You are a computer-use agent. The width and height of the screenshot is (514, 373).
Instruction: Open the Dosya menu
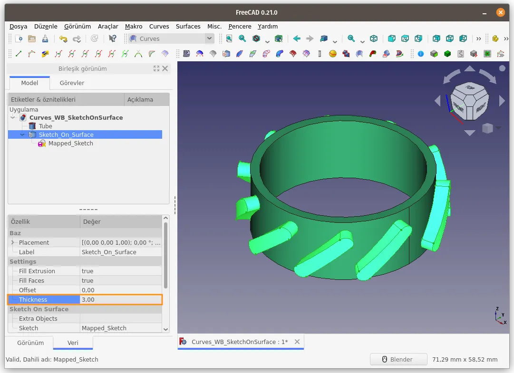[19, 26]
